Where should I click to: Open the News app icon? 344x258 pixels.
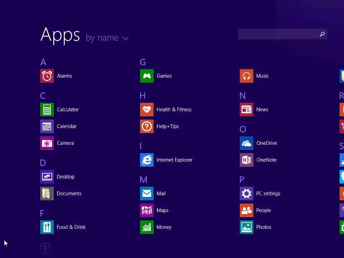(x=246, y=110)
